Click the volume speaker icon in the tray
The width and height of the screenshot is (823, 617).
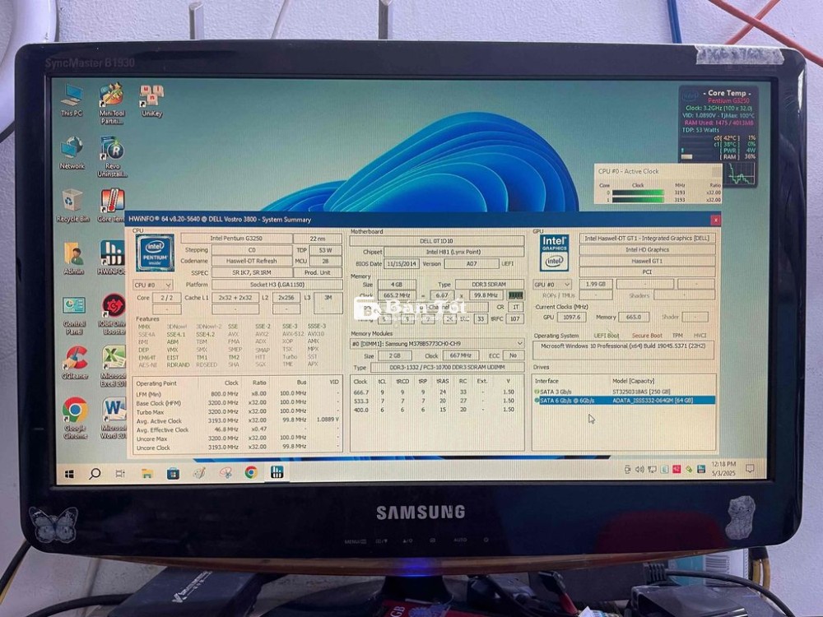pos(639,470)
